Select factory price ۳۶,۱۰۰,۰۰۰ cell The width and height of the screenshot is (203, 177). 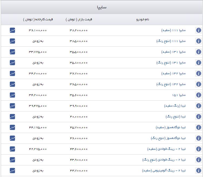38,30
